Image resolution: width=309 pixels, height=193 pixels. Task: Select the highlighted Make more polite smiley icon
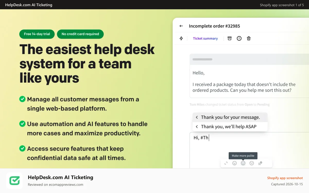tap(243, 163)
